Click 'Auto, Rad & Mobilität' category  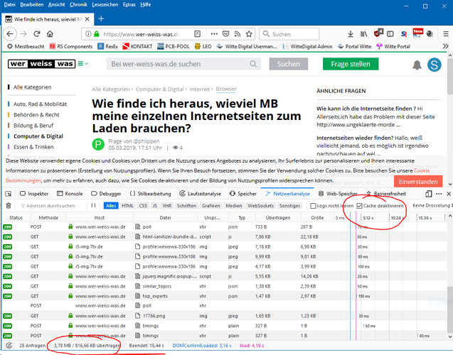40,104
